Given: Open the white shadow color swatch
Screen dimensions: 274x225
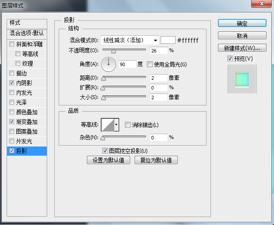Looking at the screenshot, I should pos(168,40).
